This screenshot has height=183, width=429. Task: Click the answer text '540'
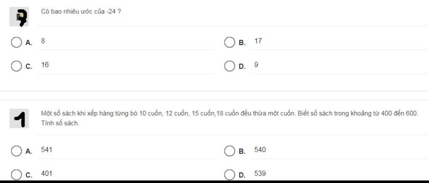[x=260, y=150]
